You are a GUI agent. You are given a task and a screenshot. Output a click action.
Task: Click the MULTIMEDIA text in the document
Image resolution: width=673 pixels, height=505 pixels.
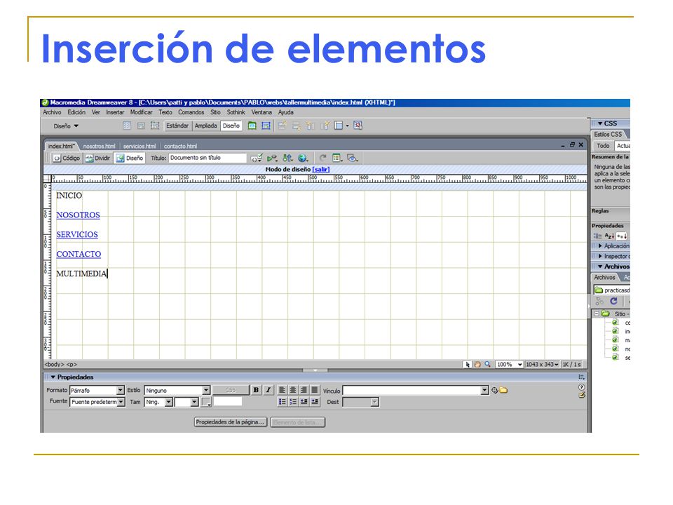point(81,274)
